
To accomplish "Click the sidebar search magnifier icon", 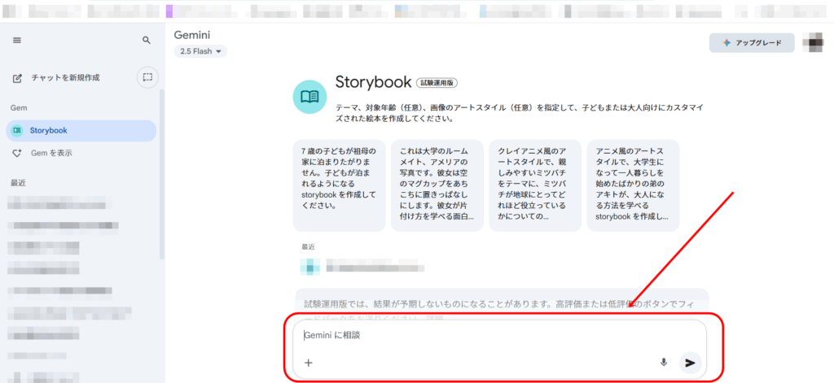I will click(x=147, y=40).
